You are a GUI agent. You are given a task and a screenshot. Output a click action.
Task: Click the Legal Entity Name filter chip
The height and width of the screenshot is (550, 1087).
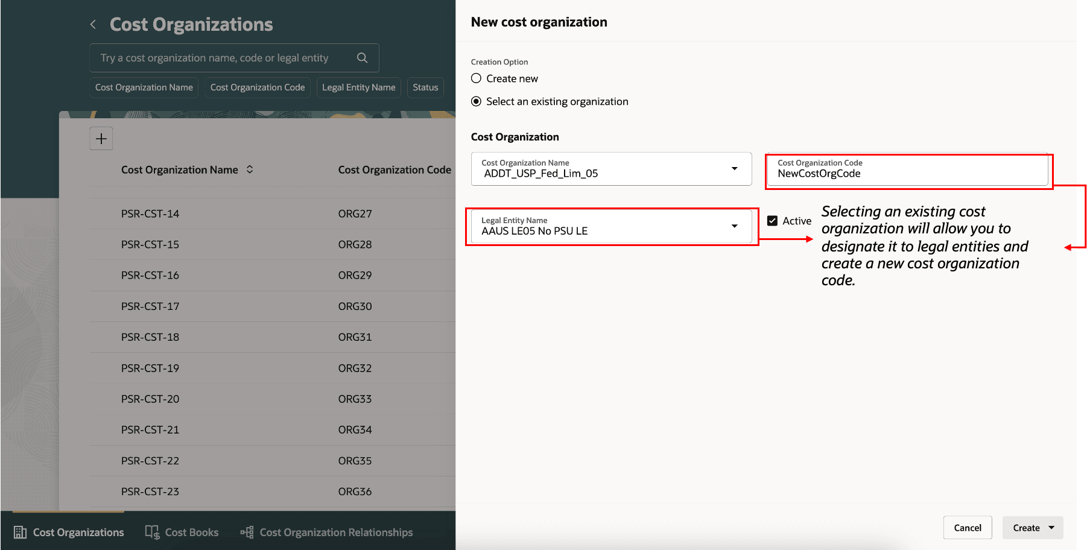click(358, 87)
